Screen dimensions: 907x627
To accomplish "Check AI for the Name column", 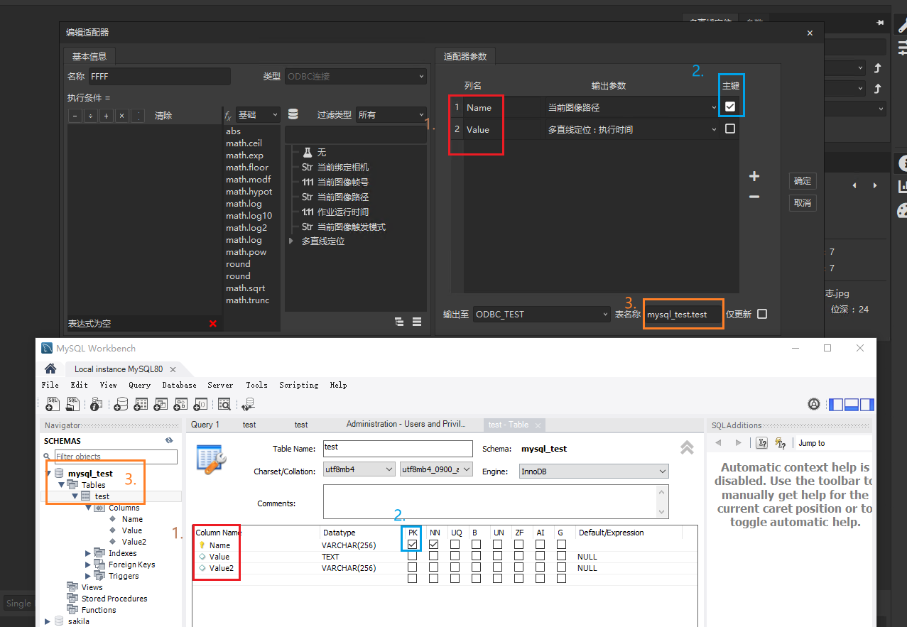I will (541, 545).
